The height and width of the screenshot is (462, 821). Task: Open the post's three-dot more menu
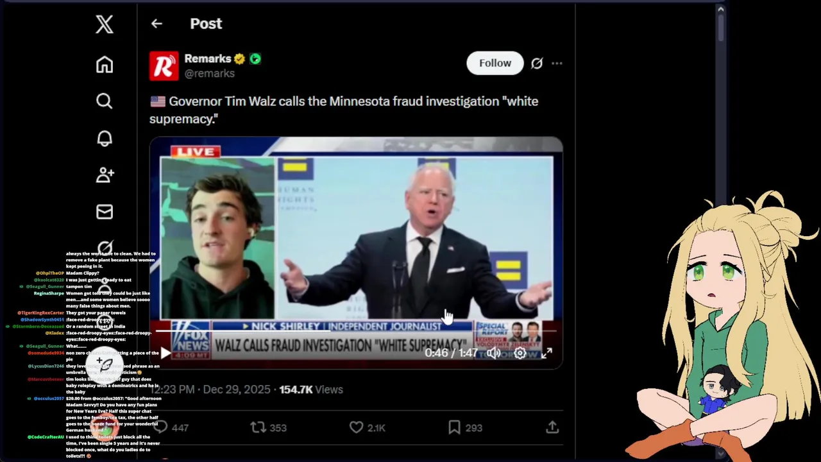(x=557, y=63)
